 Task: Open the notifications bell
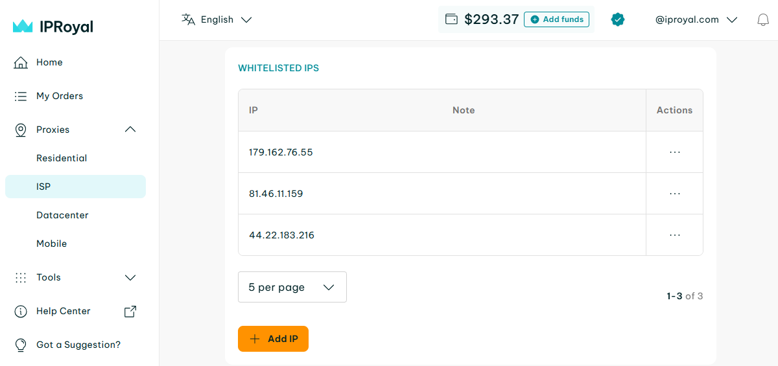click(x=763, y=20)
